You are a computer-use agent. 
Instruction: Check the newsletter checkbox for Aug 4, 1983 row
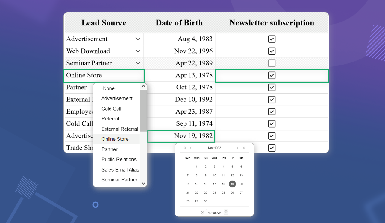click(x=272, y=39)
